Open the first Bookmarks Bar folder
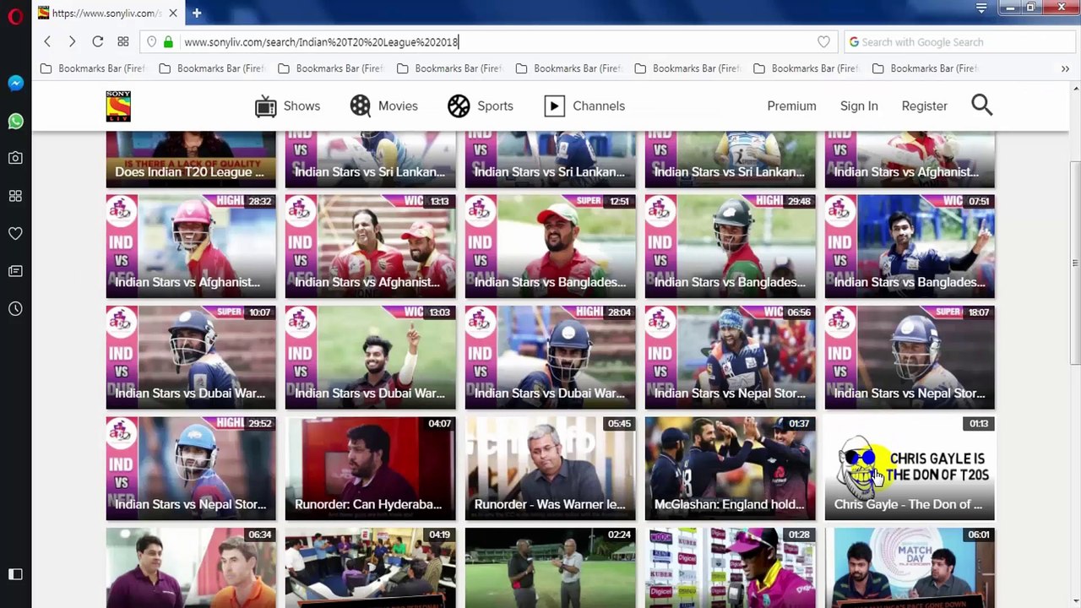This screenshot has height=608, width=1081. 92,68
